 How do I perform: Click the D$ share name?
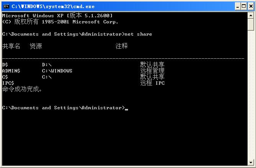tap(5, 65)
